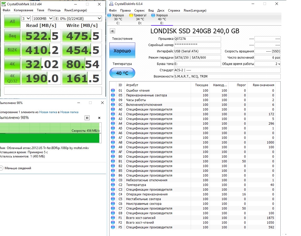Click the Серийный номер field
This screenshot has width=301, height=236.
pos(197,45)
